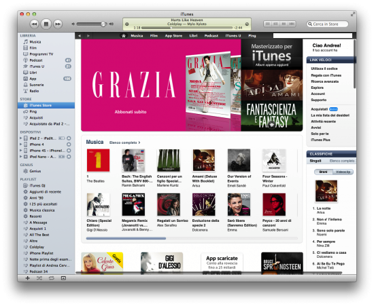Screen dimensions: 374x306
Task: Click Utilizza il codice quick link
Action: (324, 69)
